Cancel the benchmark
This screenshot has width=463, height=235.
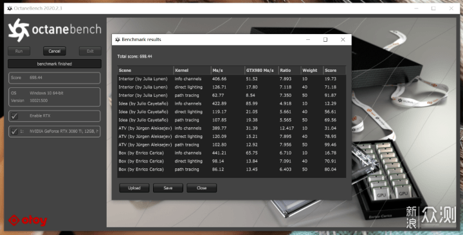(x=54, y=51)
